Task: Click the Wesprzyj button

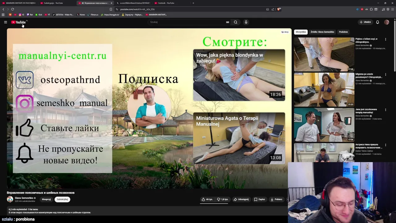Action: click(46, 199)
